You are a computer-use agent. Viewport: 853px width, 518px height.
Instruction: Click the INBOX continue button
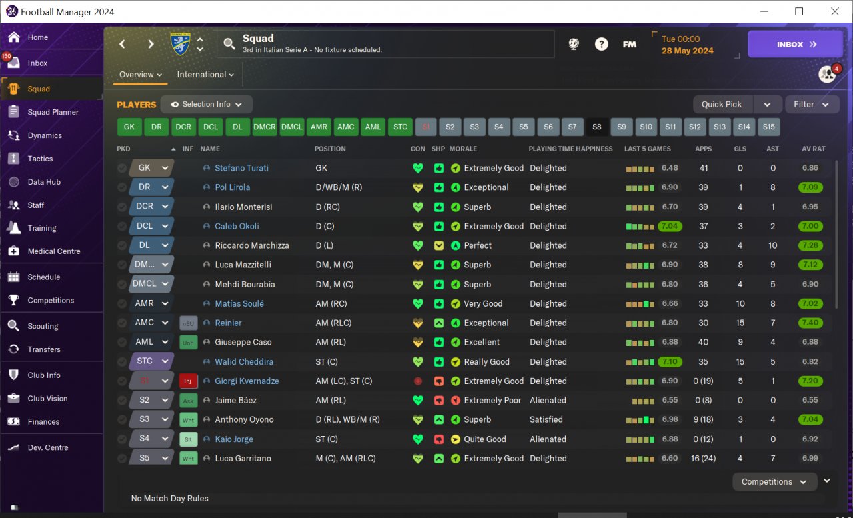[x=796, y=44]
